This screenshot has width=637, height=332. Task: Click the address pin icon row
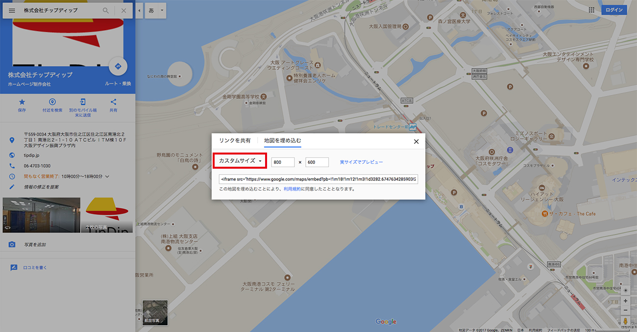[x=68, y=140]
